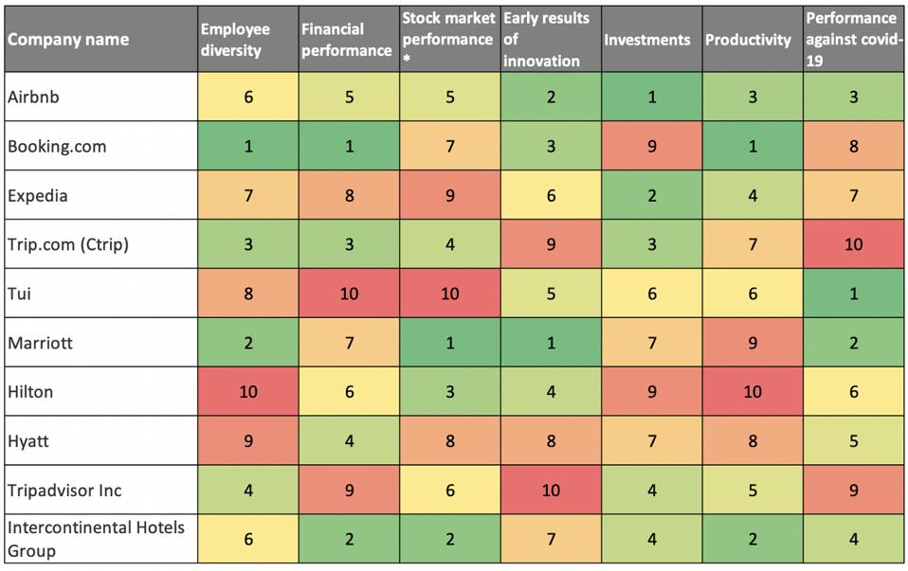Click Hyatt's Productivity value cell
This screenshot has height=571, width=908.
tap(752, 441)
